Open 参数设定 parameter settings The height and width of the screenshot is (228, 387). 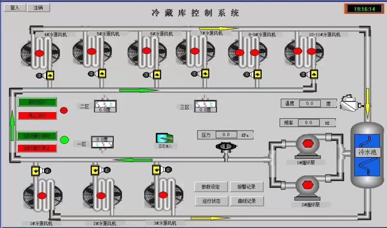click(210, 187)
